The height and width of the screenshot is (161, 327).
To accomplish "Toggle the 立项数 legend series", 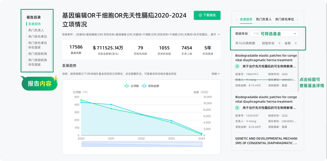I will pyautogui.click(x=131, y=86).
